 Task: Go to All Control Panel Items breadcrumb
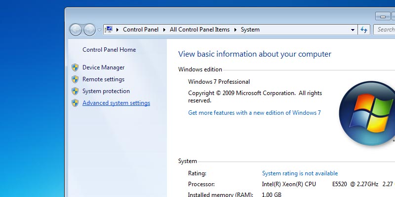coord(199,30)
